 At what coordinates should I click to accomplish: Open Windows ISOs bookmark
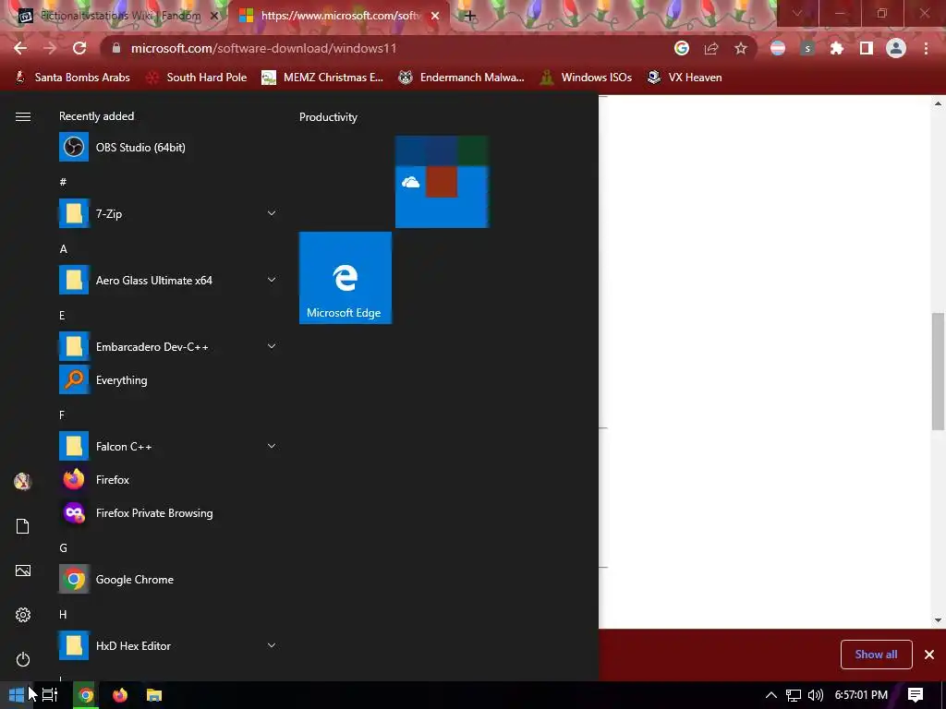coord(586,78)
